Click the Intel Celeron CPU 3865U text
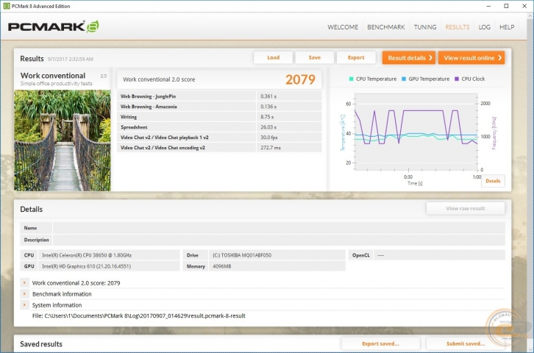Image resolution: width=534 pixels, height=353 pixels. point(87,255)
